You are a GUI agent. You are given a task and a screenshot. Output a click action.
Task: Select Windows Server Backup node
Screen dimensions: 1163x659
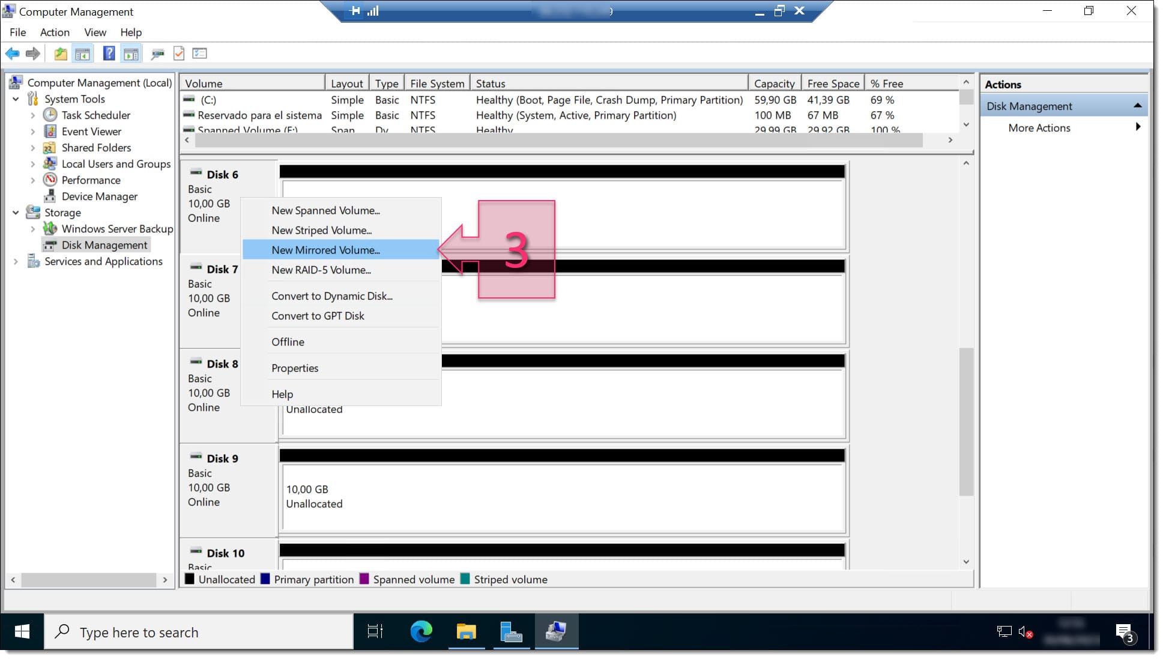tap(117, 228)
